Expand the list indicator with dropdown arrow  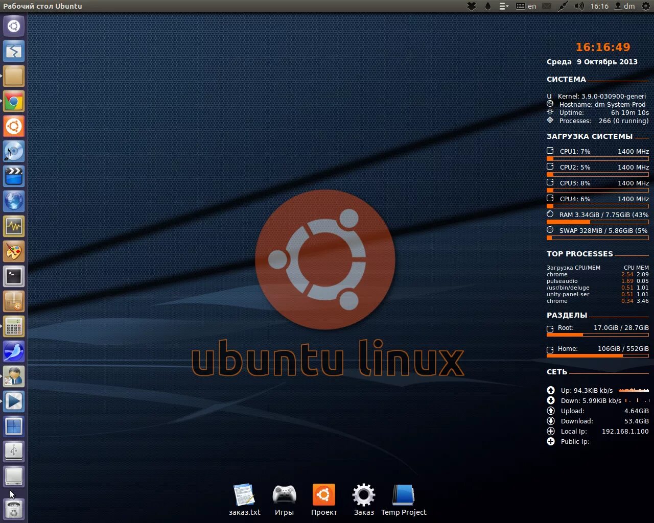click(504, 6)
